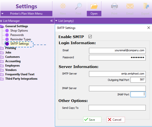Click the Email input field
The image size is (152, 127).
[x=117, y=51]
